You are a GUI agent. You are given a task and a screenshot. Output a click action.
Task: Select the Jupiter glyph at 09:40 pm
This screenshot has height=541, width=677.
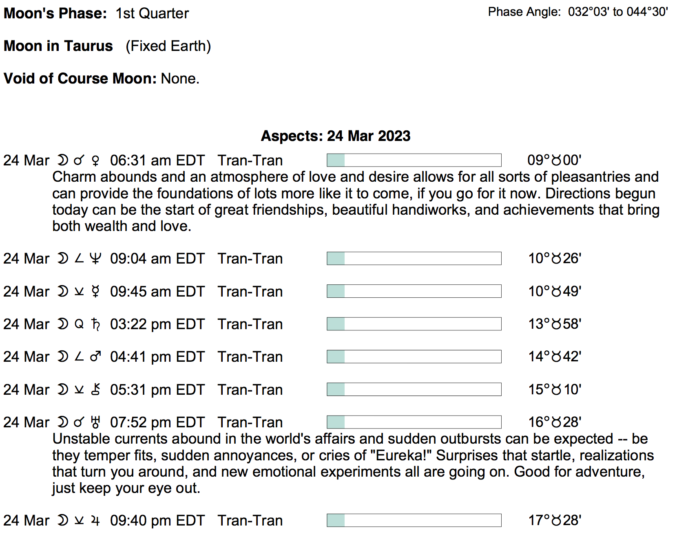coord(95,521)
